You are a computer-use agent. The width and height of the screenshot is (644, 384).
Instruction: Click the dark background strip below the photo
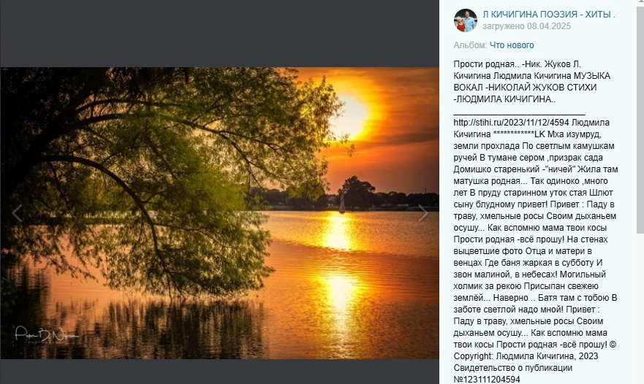[220, 372]
